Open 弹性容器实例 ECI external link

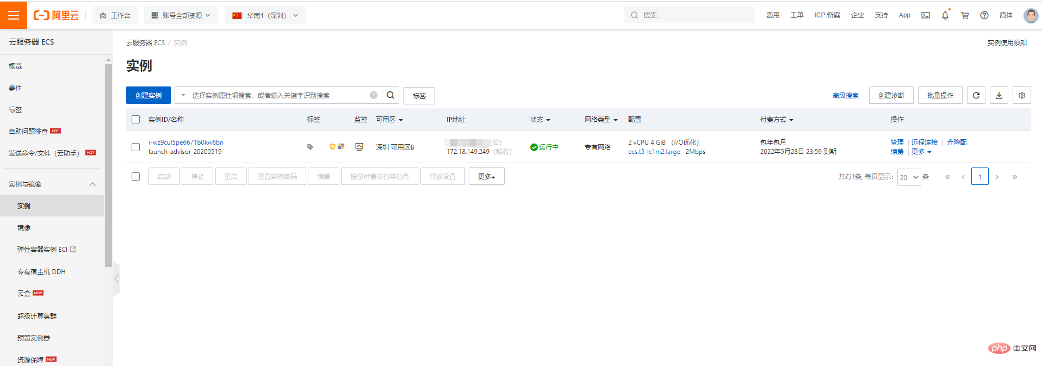point(47,250)
